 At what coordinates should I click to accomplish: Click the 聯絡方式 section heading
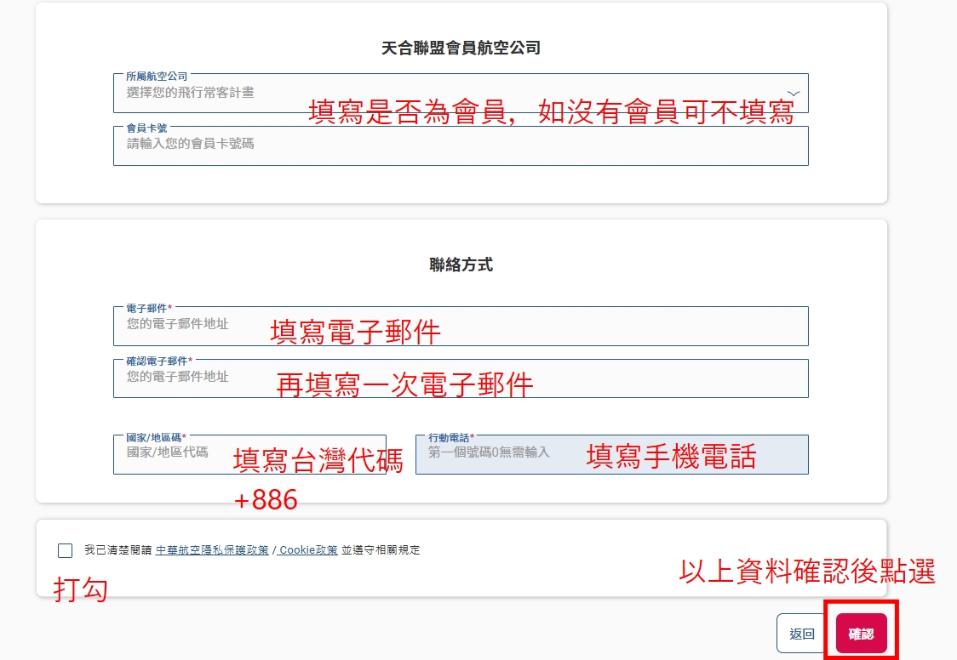[461, 265]
